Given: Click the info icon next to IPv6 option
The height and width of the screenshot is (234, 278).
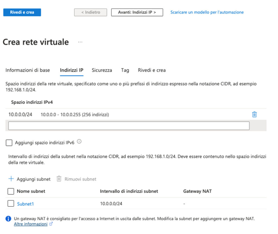Looking at the screenshot, I should tap(79, 142).
